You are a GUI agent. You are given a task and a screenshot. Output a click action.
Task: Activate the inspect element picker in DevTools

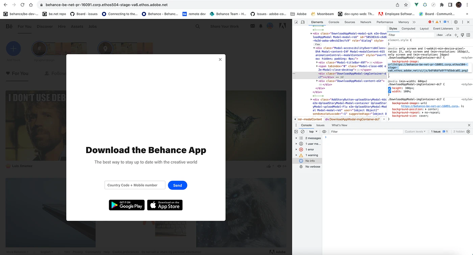296,22
